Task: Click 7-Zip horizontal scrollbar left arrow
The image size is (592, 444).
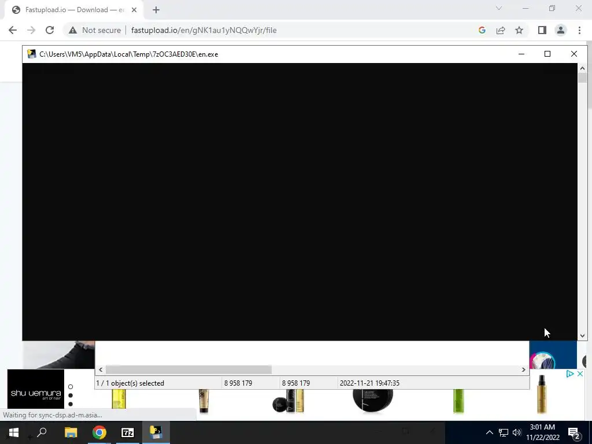Action: pyautogui.click(x=101, y=369)
